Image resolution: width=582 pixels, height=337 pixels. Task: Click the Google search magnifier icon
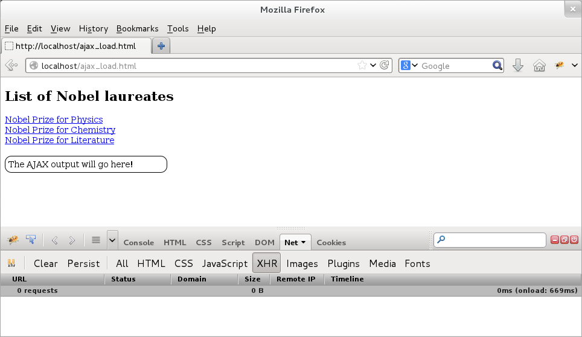pyautogui.click(x=497, y=66)
